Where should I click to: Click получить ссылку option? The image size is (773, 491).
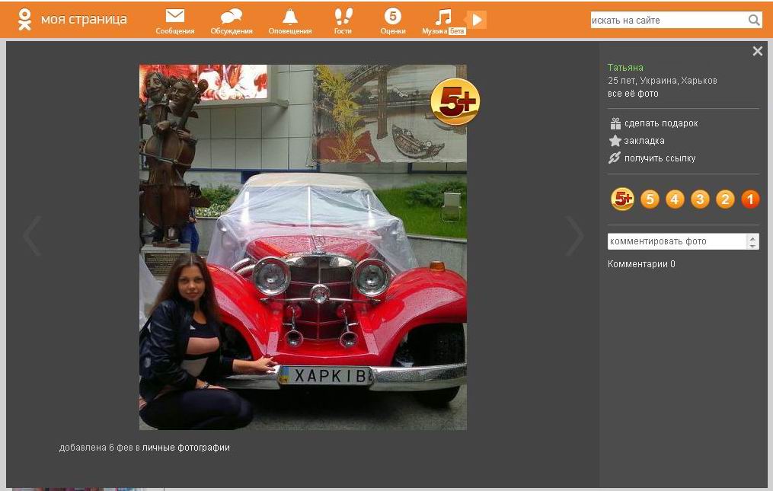pyautogui.click(x=659, y=158)
